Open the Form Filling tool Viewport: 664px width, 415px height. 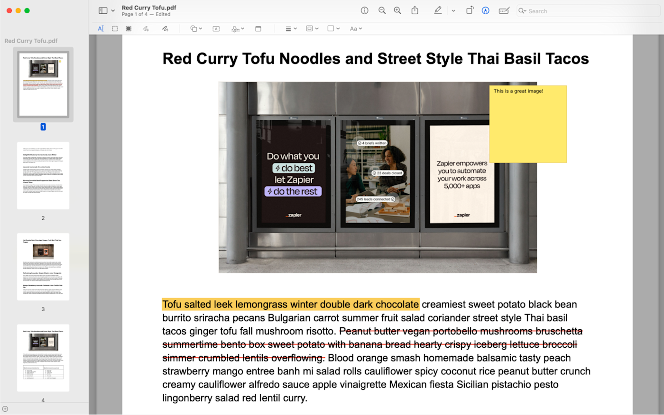point(504,10)
